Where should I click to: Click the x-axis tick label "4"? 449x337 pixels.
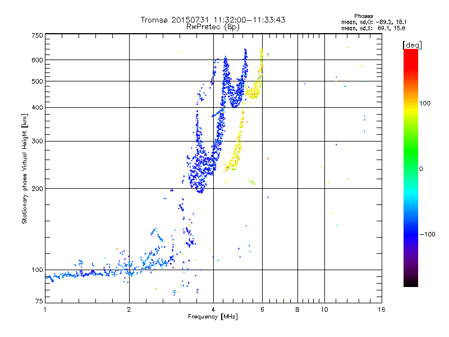213,309
